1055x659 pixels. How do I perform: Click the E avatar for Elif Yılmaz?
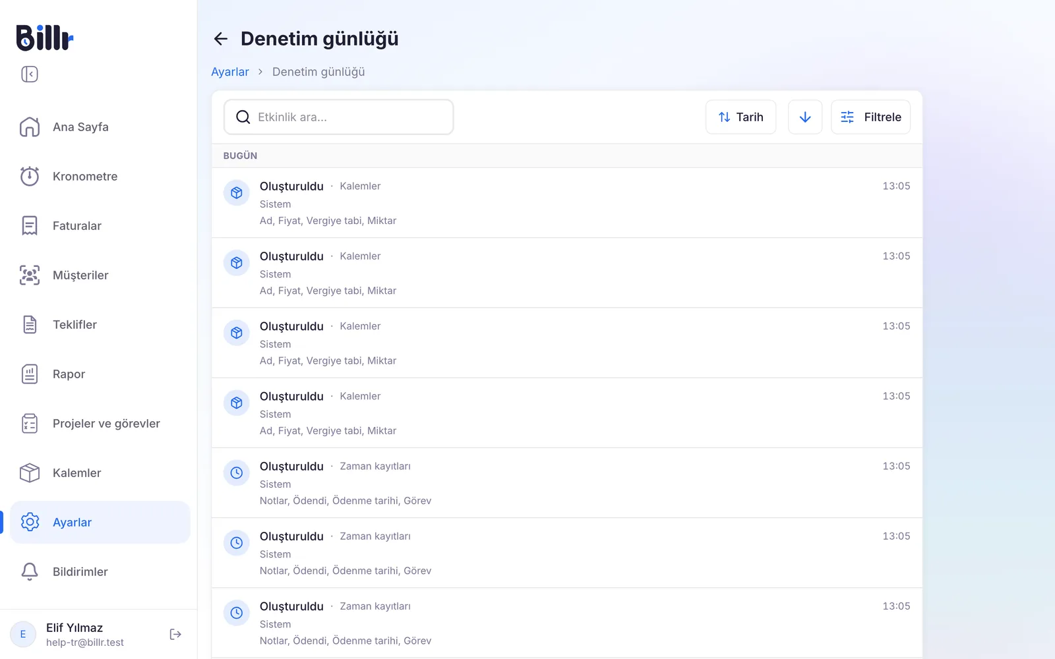pyautogui.click(x=23, y=634)
